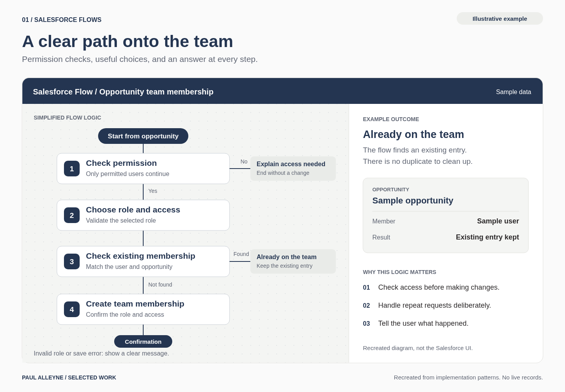Image resolution: width=565 pixels, height=392 pixels.
Task: Click the 'Sample user' member value
Action: [498, 221]
